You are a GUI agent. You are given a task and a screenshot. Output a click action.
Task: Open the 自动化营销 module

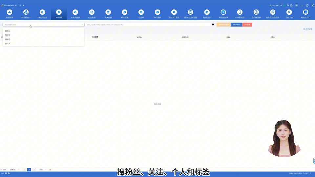(256, 14)
